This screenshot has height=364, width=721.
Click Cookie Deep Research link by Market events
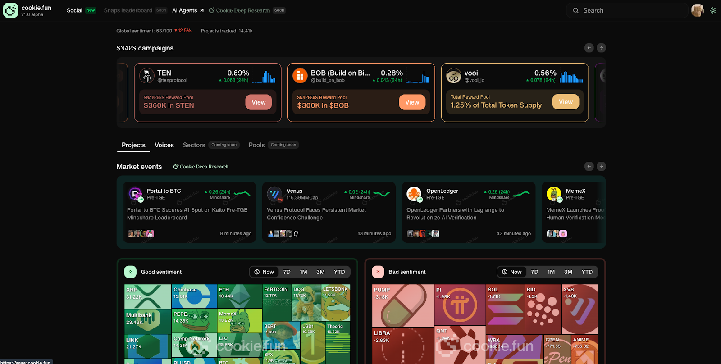201,167
